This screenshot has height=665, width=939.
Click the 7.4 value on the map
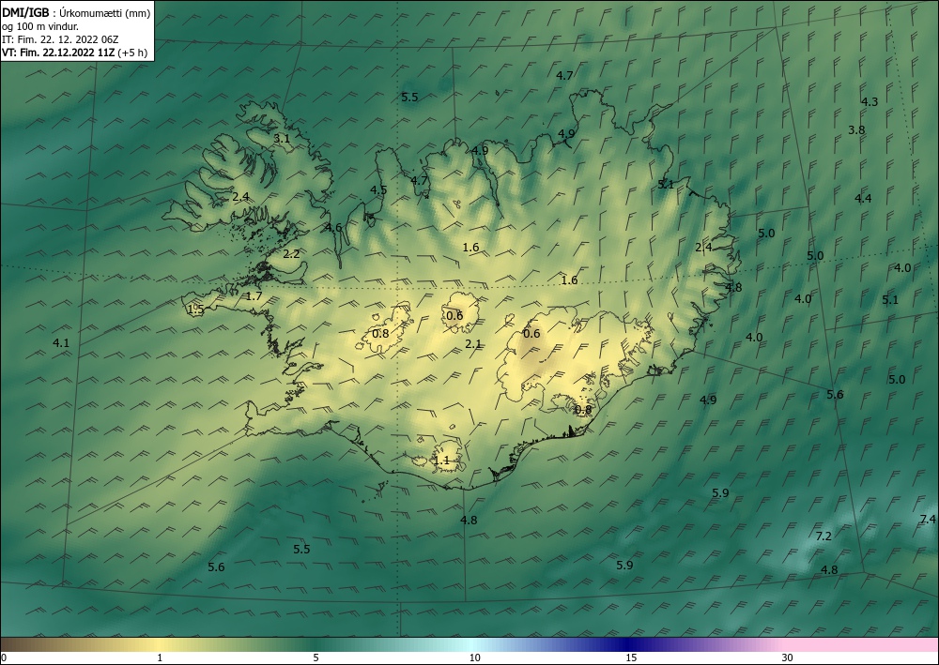tap(929, 519)
